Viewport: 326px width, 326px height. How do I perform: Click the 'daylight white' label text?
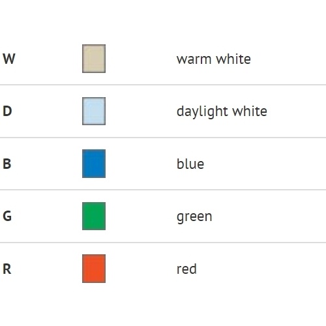pyautogui.click(x=222, y=112)
